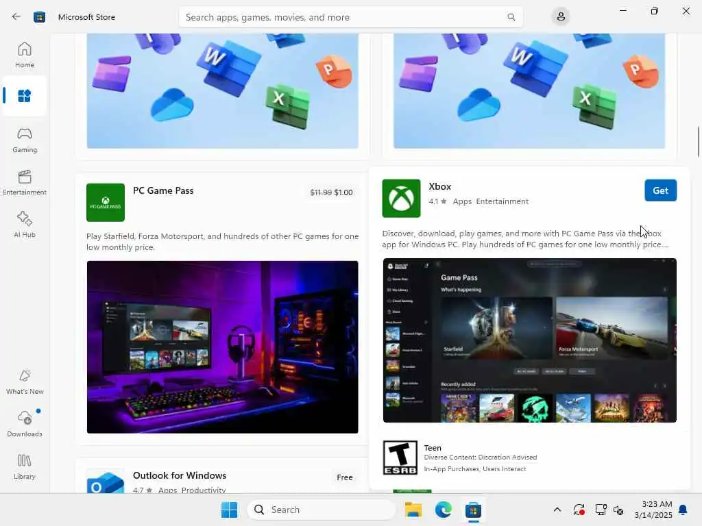Click the network display tray icon
This screenshot has width=702, height=526.
[601, 510]
